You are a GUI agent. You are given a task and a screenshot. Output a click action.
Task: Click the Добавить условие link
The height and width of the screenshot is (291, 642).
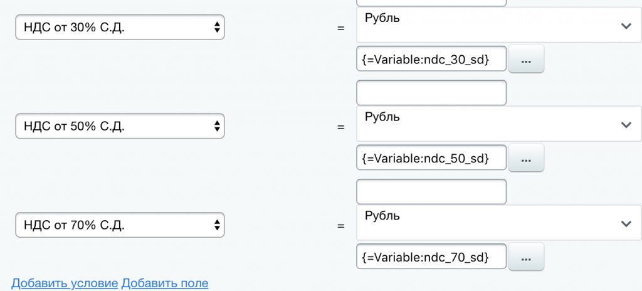[65, 283]
